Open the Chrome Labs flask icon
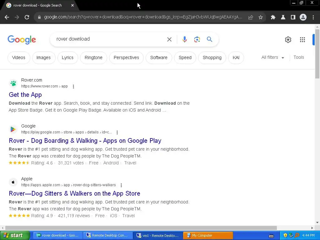The image size is (320, 240). pos(283,17)
